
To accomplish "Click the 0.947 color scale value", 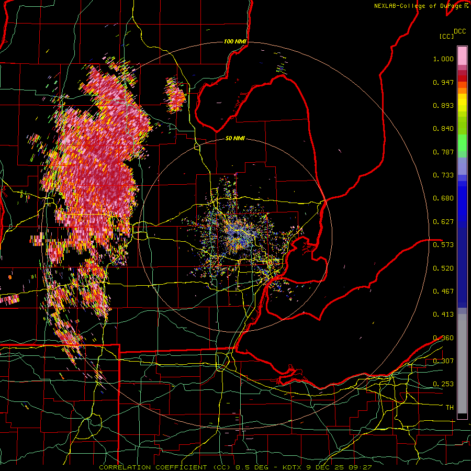I will click(x=443, y=82).
